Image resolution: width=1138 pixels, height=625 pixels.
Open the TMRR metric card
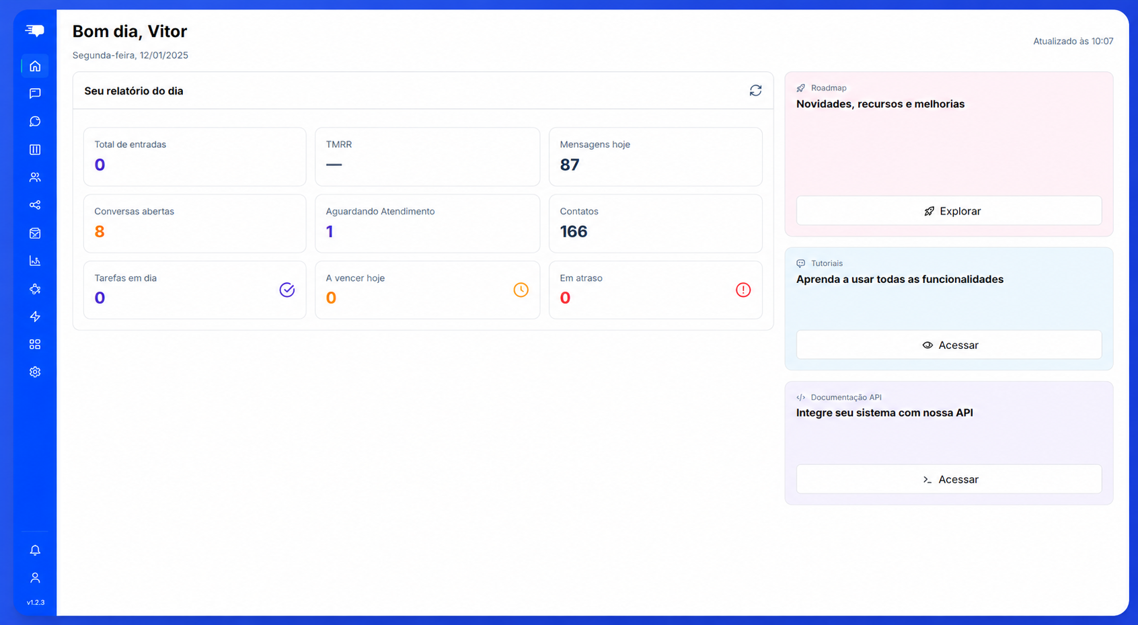pos(427,157)
